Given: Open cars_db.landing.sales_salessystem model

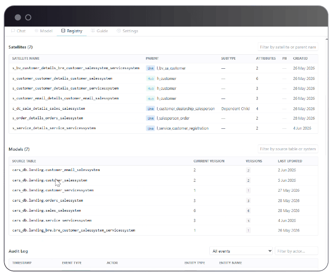Looking at the screenshot, I should 46,210.
